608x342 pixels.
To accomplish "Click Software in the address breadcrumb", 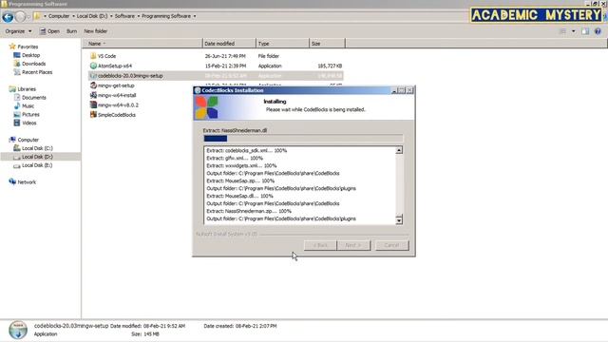I will pos(124,16).
